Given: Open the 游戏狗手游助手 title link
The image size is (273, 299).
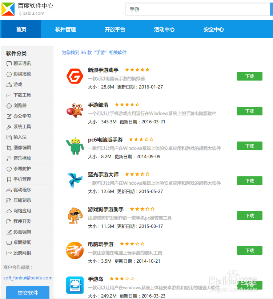Looking at the screenshot, I should point(106,209).
